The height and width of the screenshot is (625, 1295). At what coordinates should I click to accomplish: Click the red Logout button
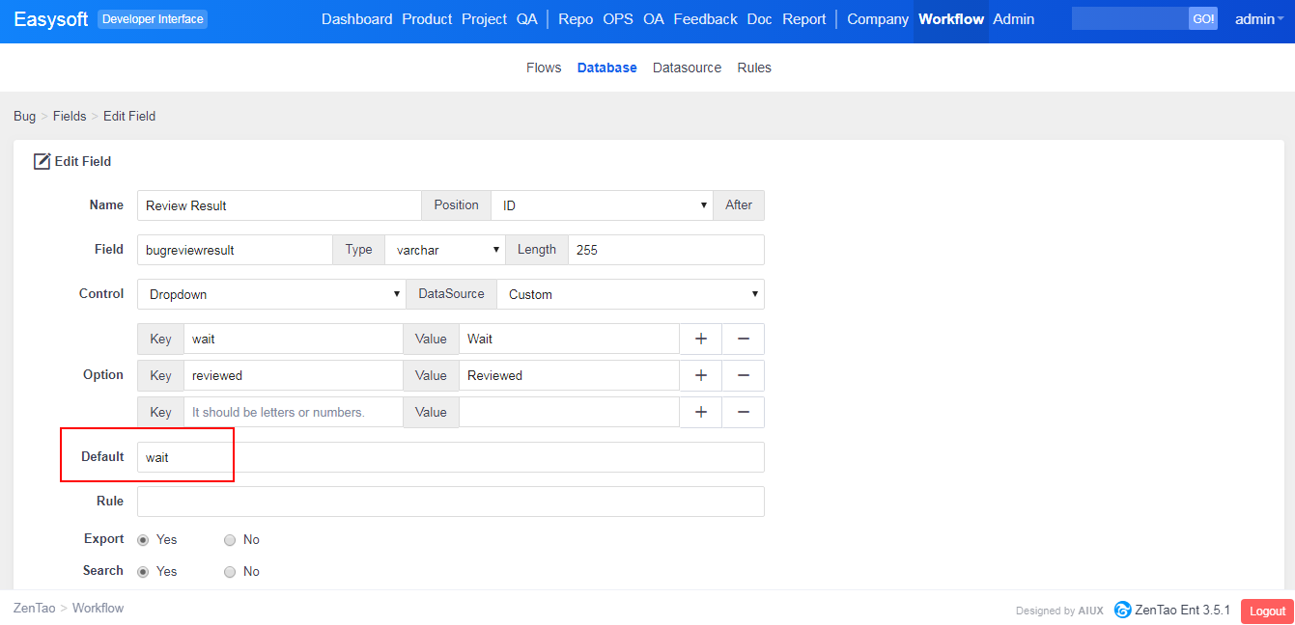pyautogui.click(x=1266, y=611)
